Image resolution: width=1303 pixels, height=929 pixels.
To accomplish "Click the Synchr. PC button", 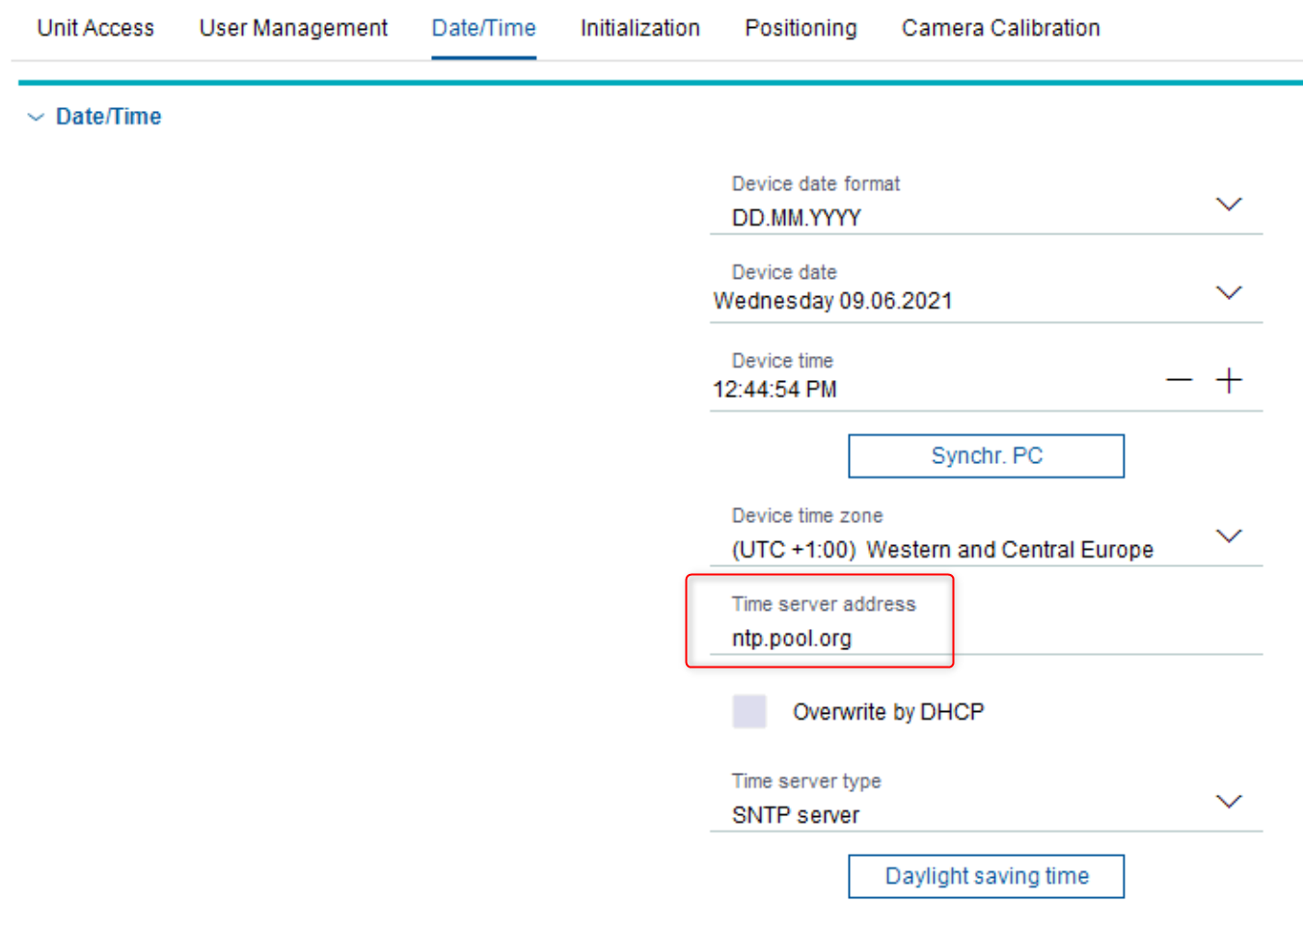I will 986,456.
